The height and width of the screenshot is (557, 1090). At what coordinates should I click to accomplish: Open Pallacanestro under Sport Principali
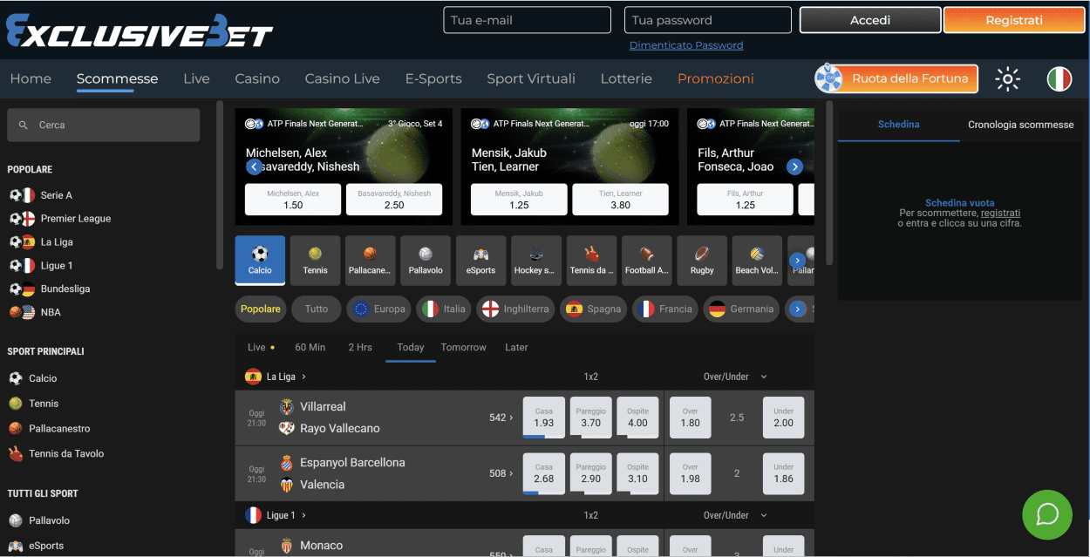coord(59,429)
